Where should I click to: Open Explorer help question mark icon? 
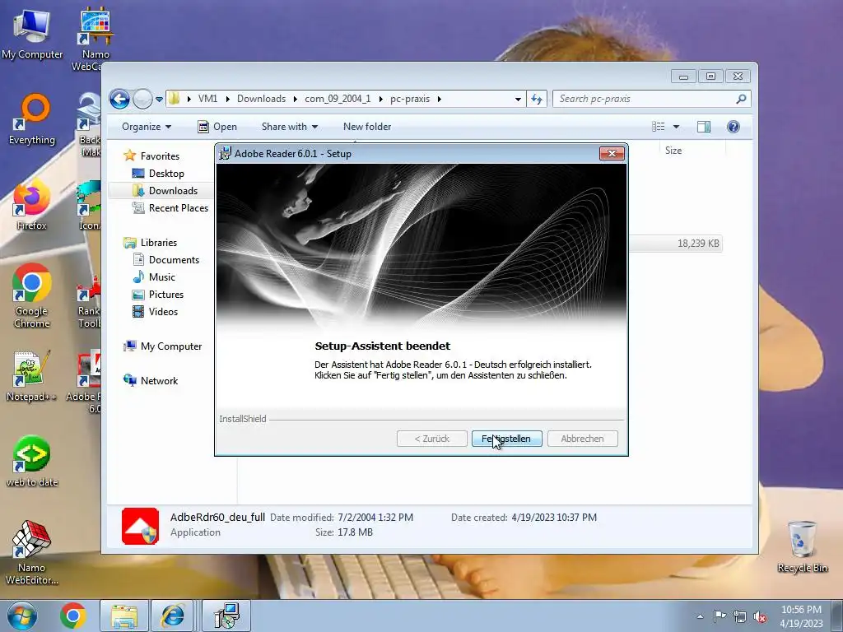[x=734, y=127]
